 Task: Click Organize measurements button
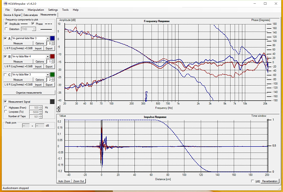pyautogui.click(x=29, y=93)
